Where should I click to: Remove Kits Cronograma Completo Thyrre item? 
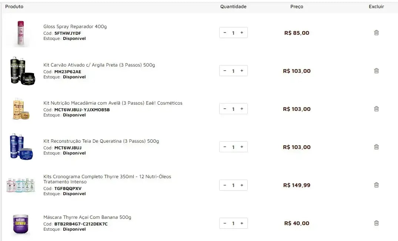[x=376, y=185]
